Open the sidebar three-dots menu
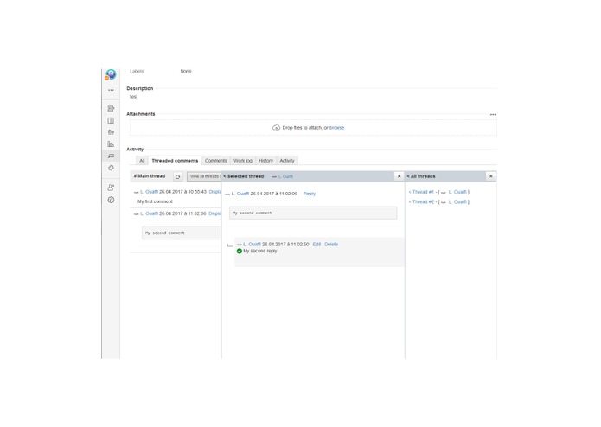 tap(111, 90)
